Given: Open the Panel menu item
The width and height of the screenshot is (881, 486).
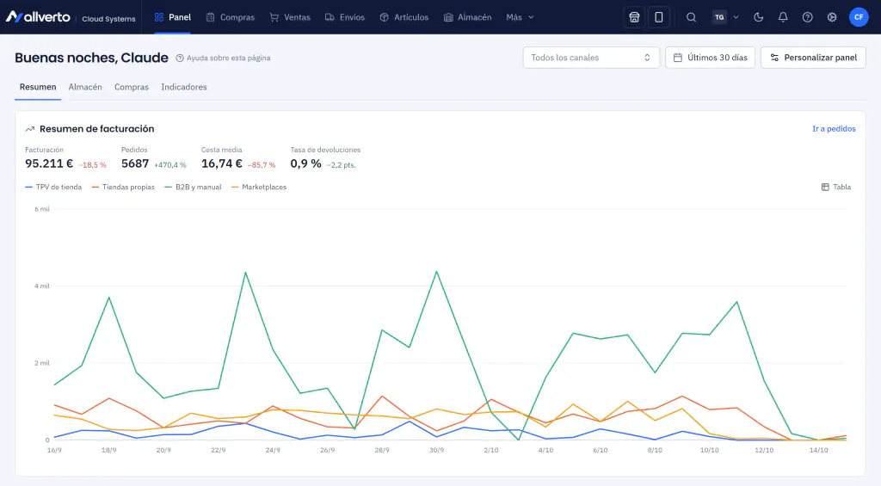Looking at the screenshot, I should pos(172,17).
